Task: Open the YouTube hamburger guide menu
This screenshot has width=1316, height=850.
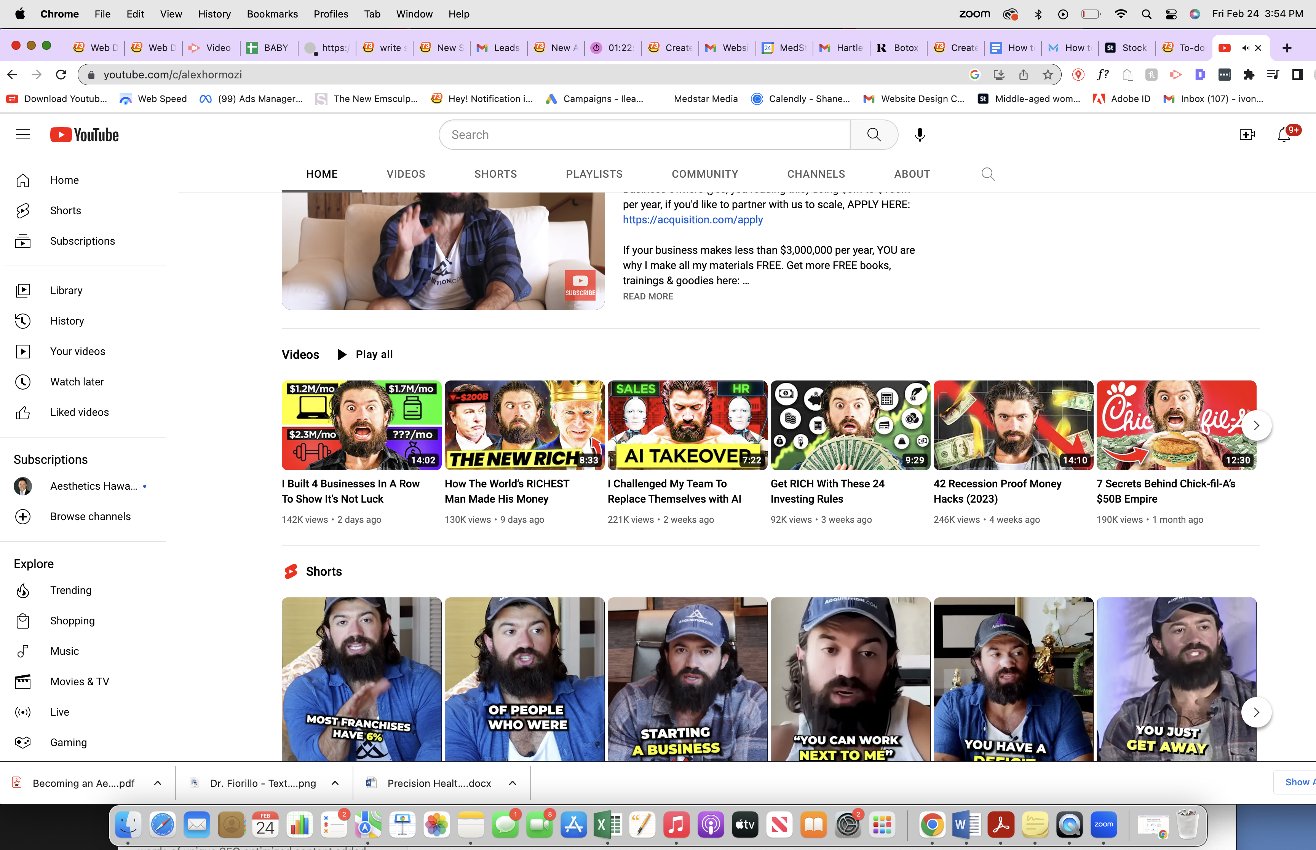Action: point(22,135)
